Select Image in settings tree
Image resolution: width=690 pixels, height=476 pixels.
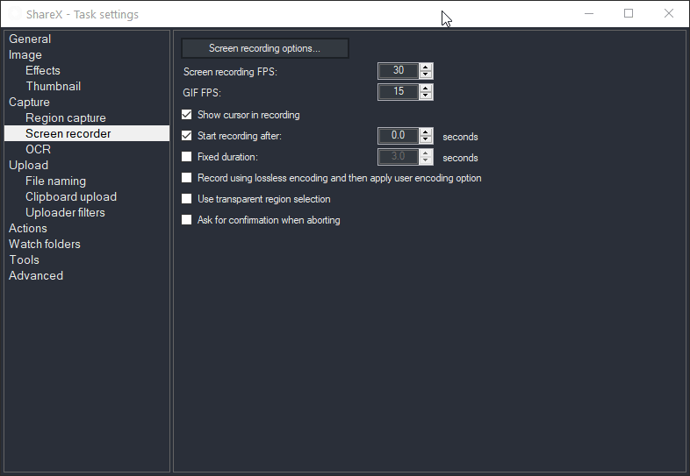25,55
